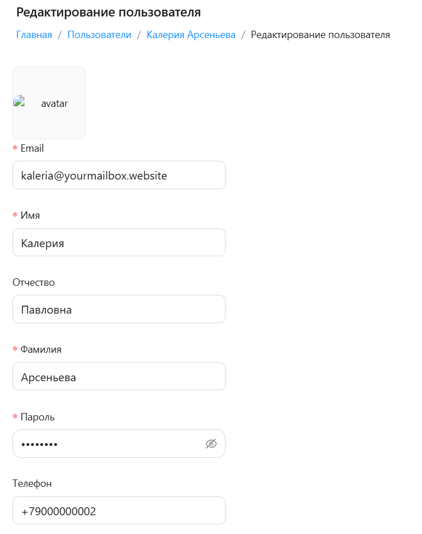Click the Фамилия field with Арсеньева
The image size is (422, 534).
pyautogui.click(x=119, y=377)
